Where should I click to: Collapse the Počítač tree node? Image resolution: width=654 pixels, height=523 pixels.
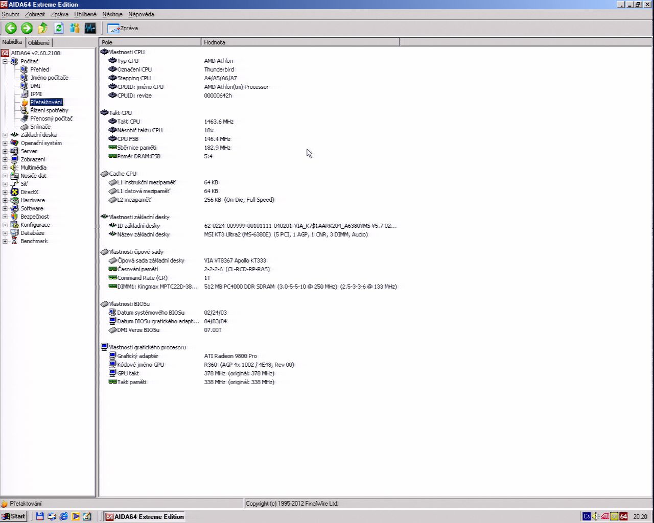point(5,61)
